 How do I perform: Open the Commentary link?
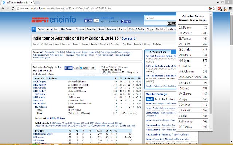click(50, 52)
